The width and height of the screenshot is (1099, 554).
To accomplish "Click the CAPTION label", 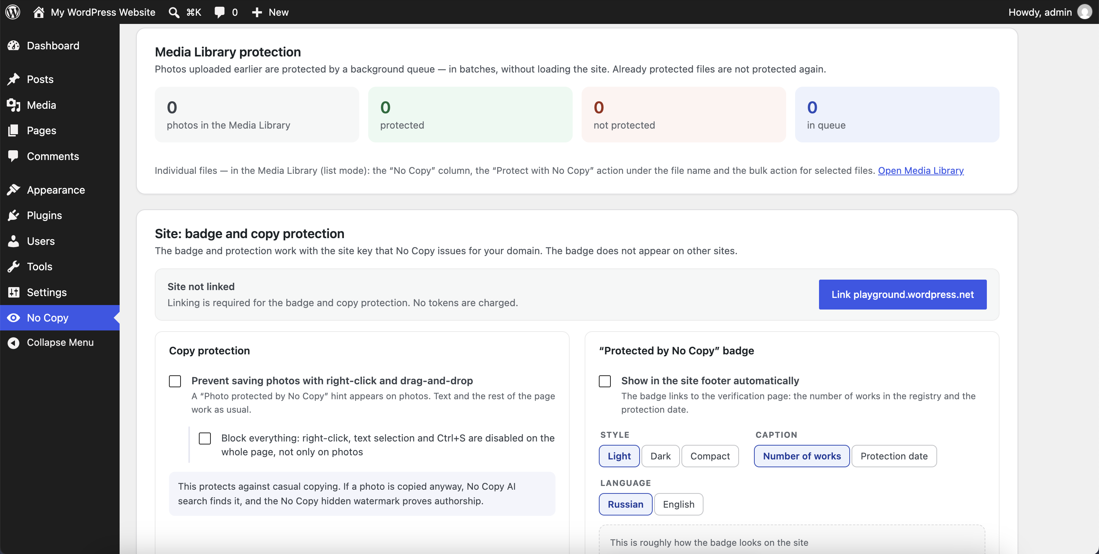I will pyautogui.click(x=776, y=435).
